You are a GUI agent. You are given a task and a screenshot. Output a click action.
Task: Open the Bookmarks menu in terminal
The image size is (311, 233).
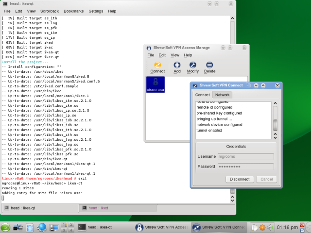74,11
